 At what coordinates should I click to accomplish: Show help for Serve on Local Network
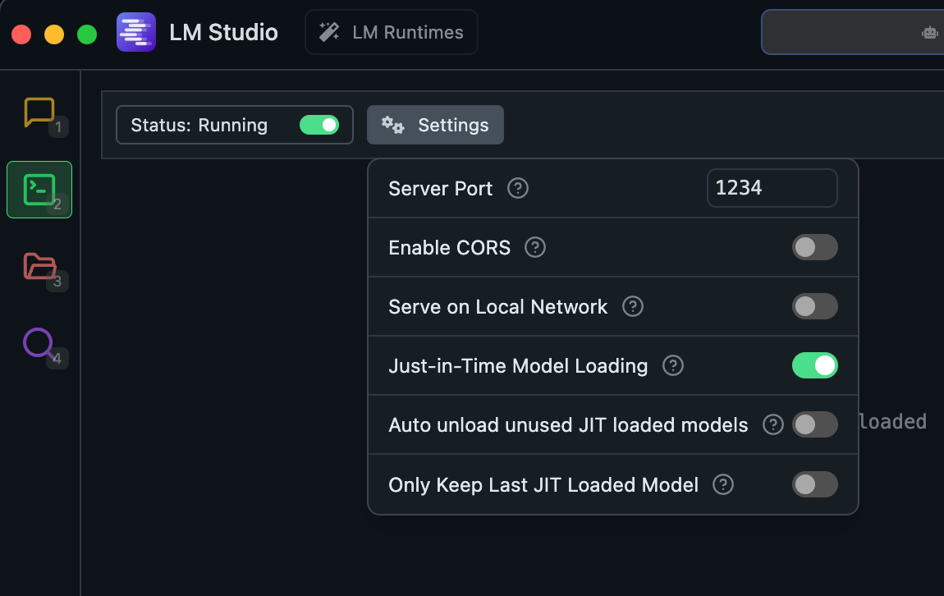(633, 306)
